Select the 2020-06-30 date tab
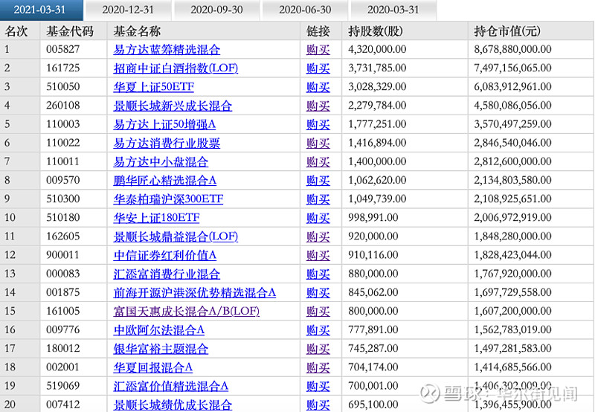 point(305,10)
